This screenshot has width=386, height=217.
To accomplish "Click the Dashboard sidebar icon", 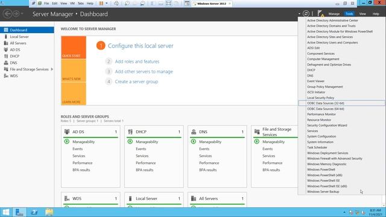I will coord(6,30).
